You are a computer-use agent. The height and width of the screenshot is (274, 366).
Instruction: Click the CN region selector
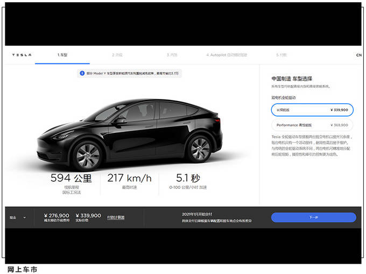coord(358,55)
